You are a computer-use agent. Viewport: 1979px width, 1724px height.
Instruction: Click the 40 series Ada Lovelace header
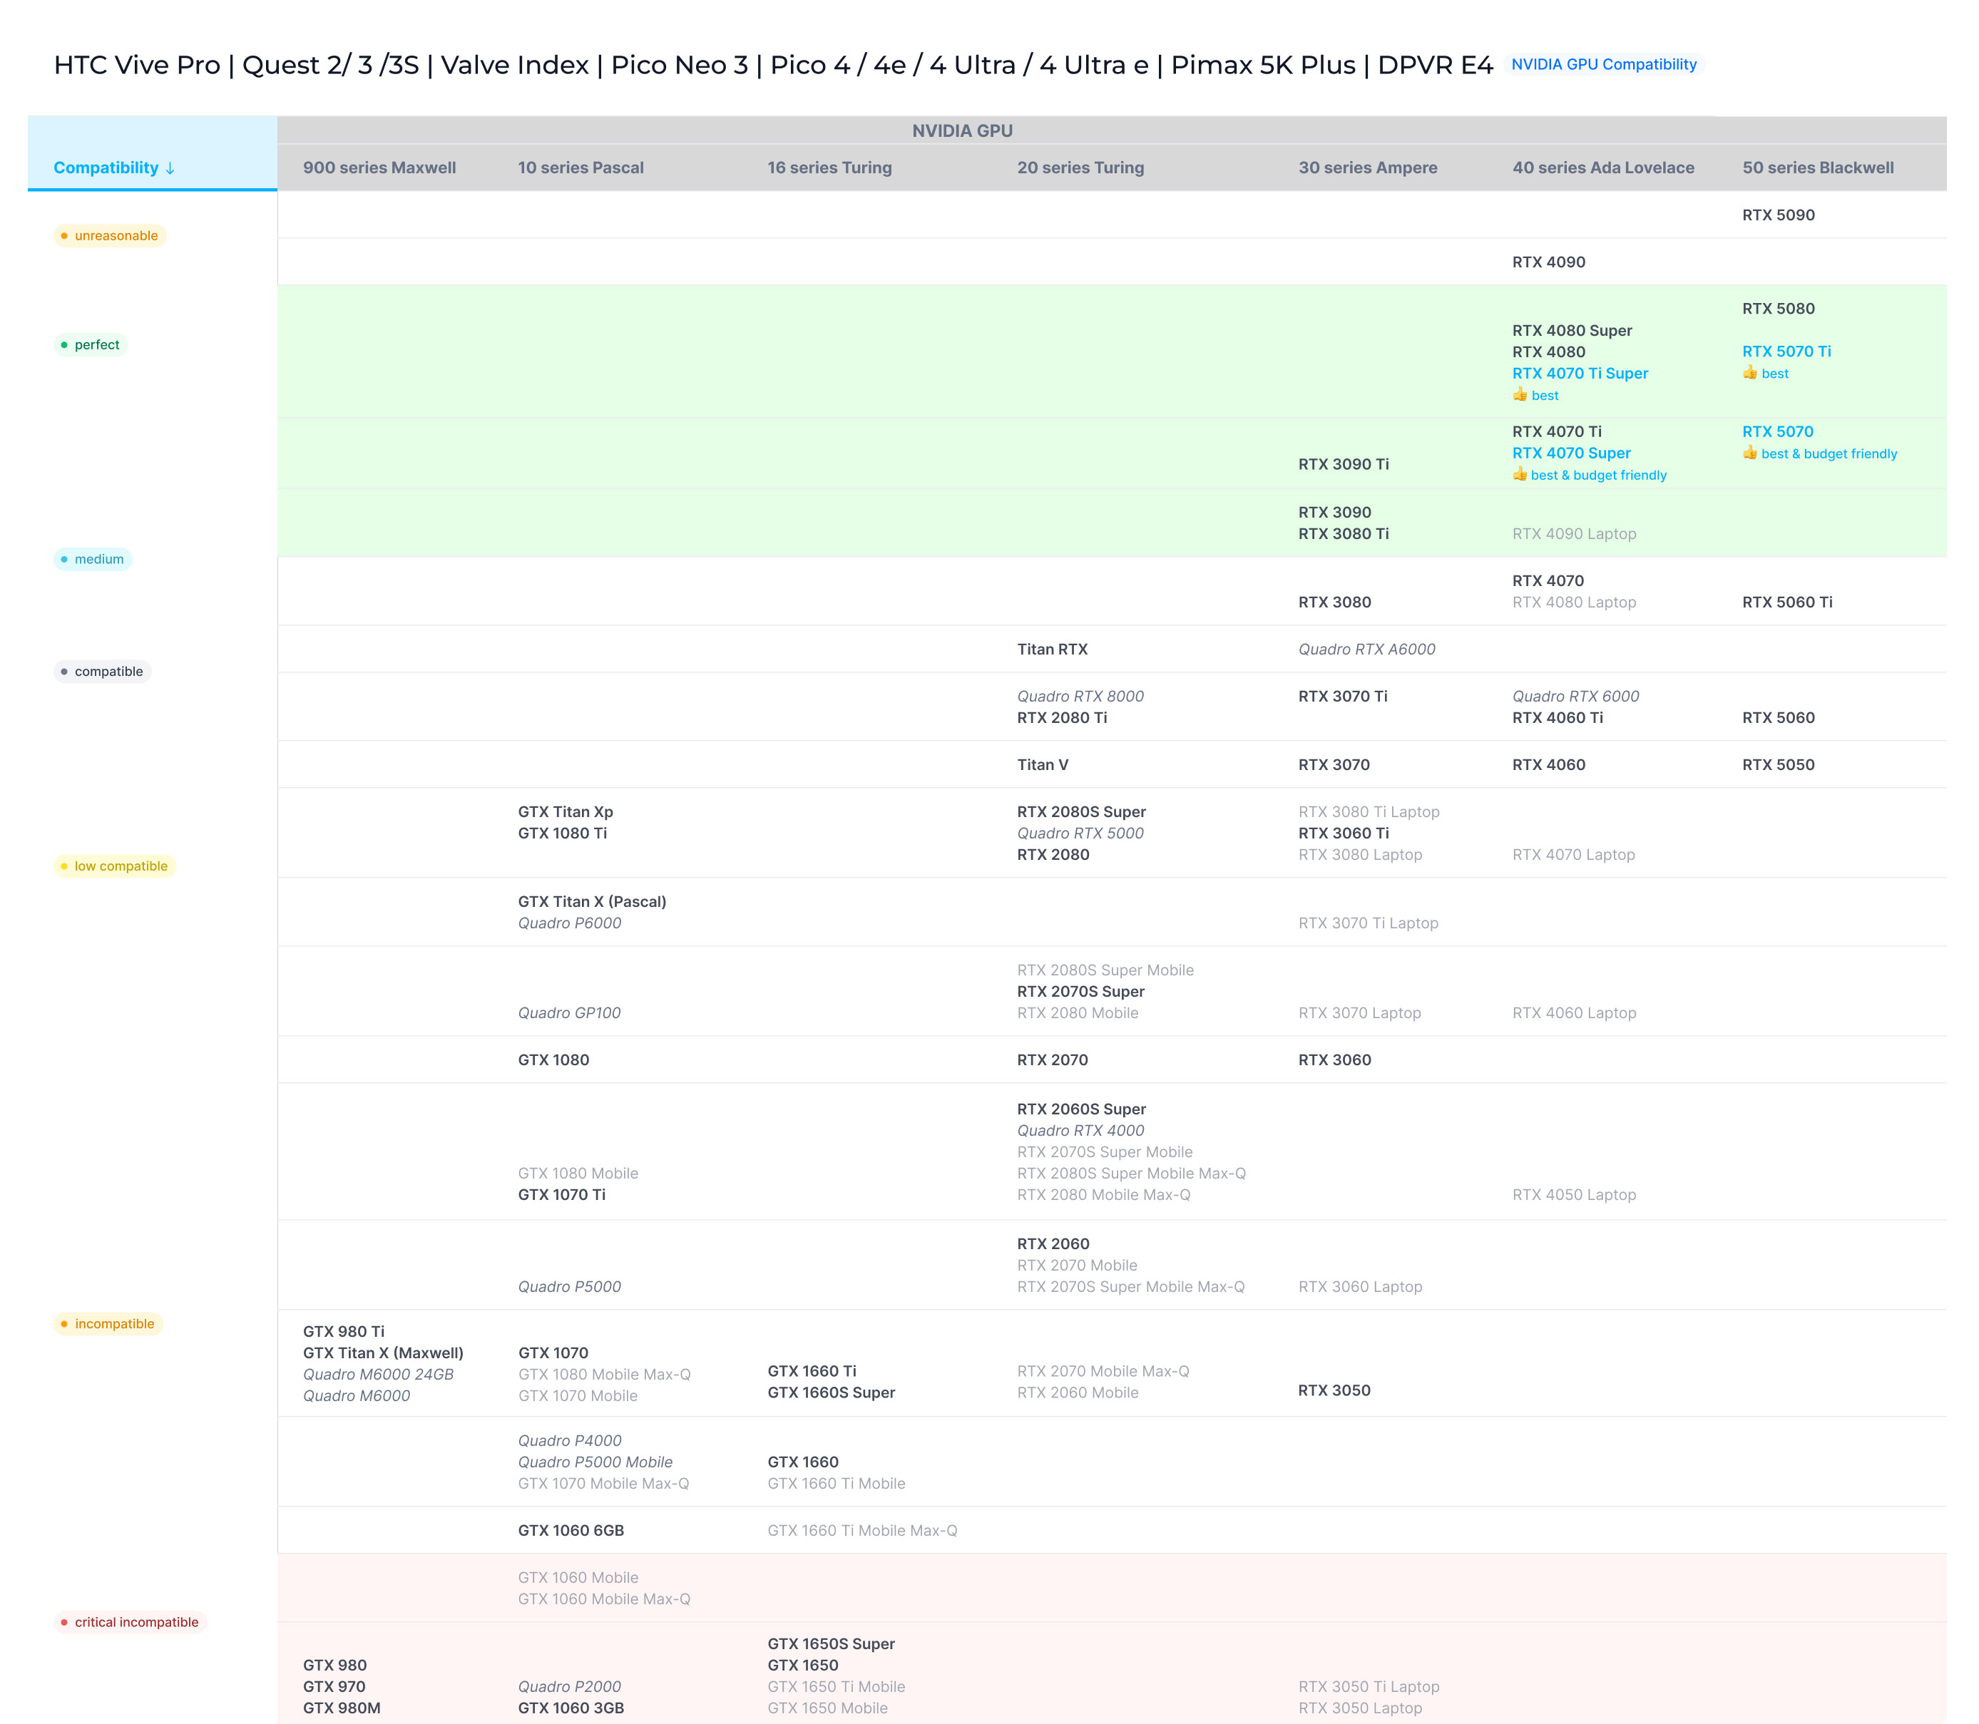pos(1603,168)
